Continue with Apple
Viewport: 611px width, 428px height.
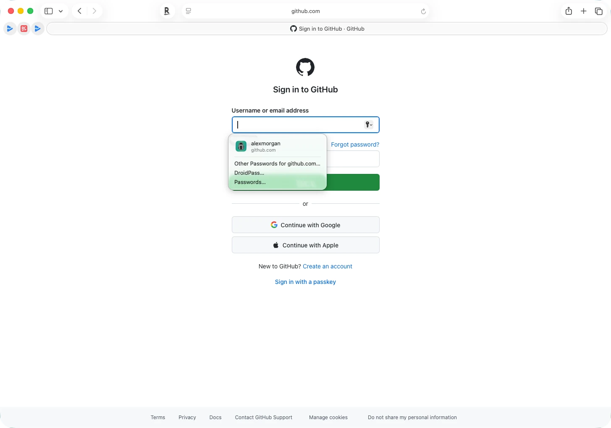click(x=305, y=245)
